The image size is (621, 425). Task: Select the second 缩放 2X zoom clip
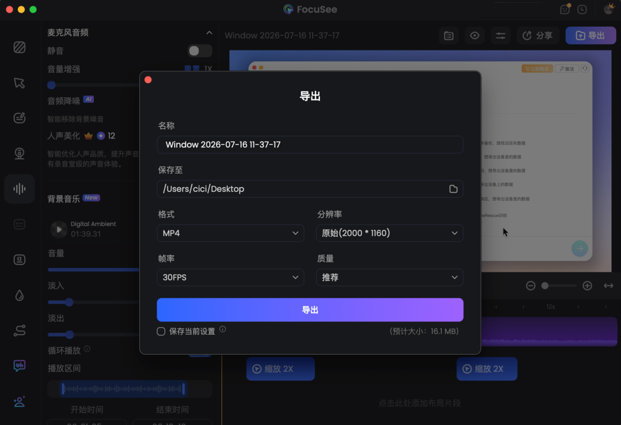(x=487, y=369)
